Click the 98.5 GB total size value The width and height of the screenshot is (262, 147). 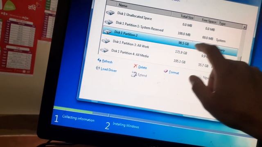click(x=183, y=43)
